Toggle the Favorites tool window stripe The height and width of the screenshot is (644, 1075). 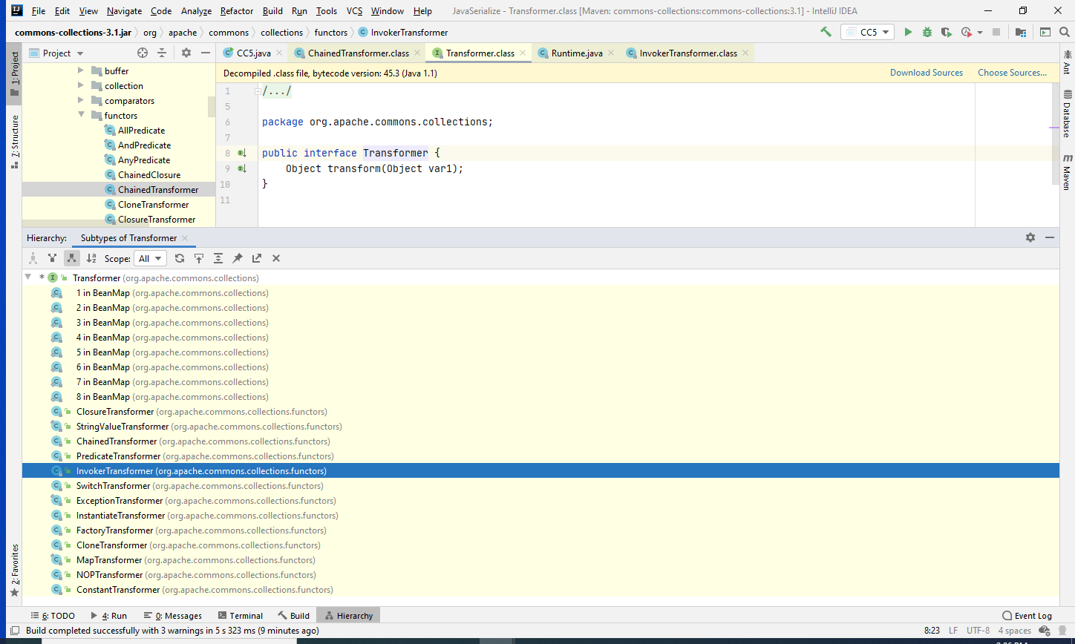click(x=14, y=571)
